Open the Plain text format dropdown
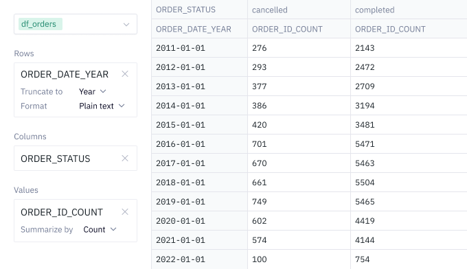The height and width of the screenshot is (269, 467). (102, 106)
